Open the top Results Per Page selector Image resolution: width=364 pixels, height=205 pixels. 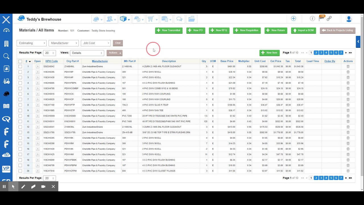tap(49, 53)
